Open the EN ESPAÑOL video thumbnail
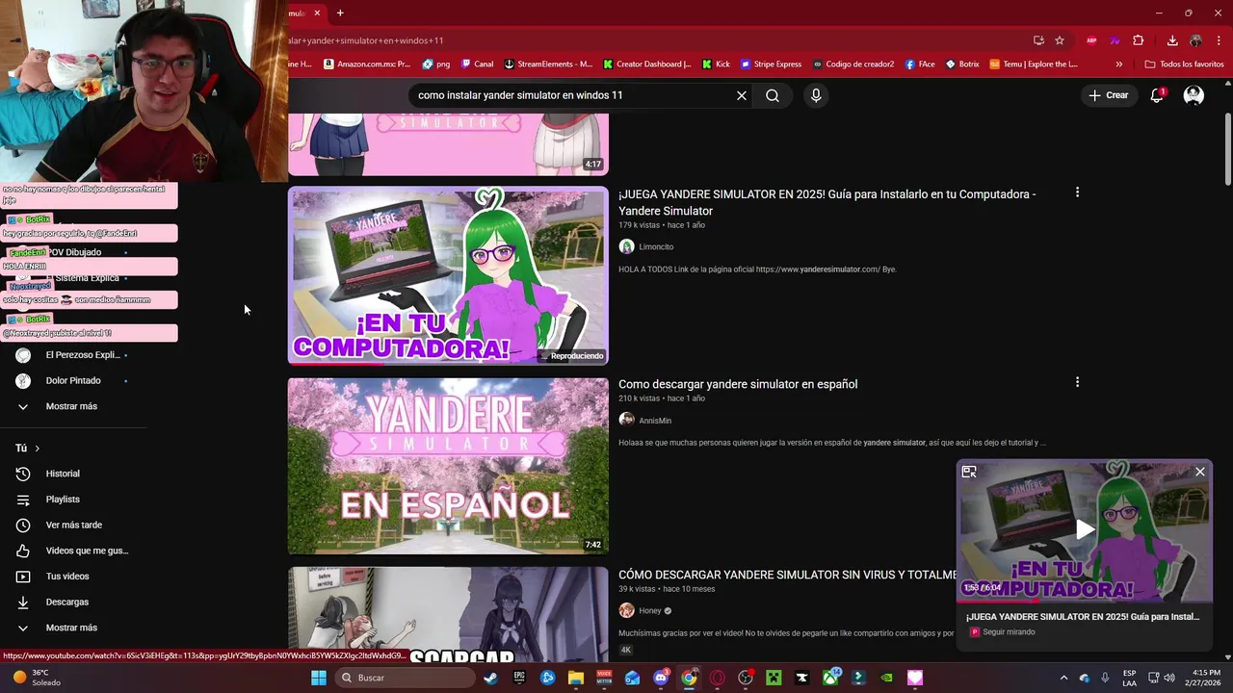The width and height of the screenshot is (1233, 693). (x=448, y=466)
